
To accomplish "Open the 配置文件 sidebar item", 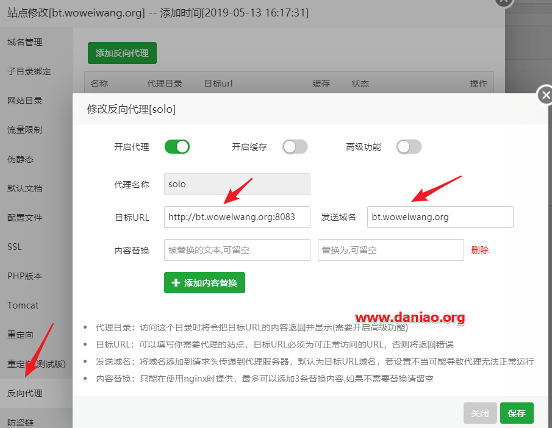I will click(26, 217).
